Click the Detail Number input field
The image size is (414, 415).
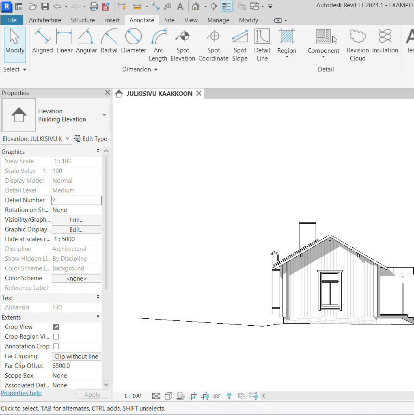(x=76, y=200)
